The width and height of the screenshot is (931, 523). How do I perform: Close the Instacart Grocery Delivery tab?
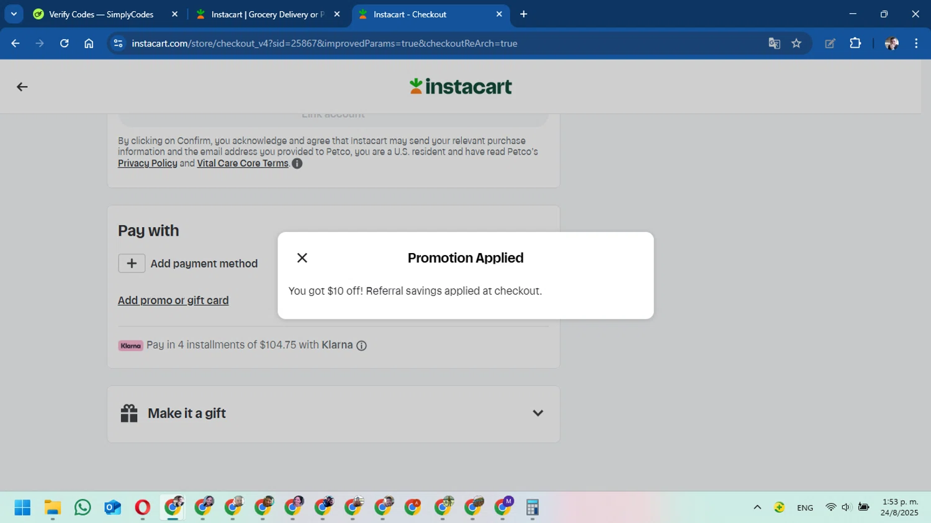(337, 14)
